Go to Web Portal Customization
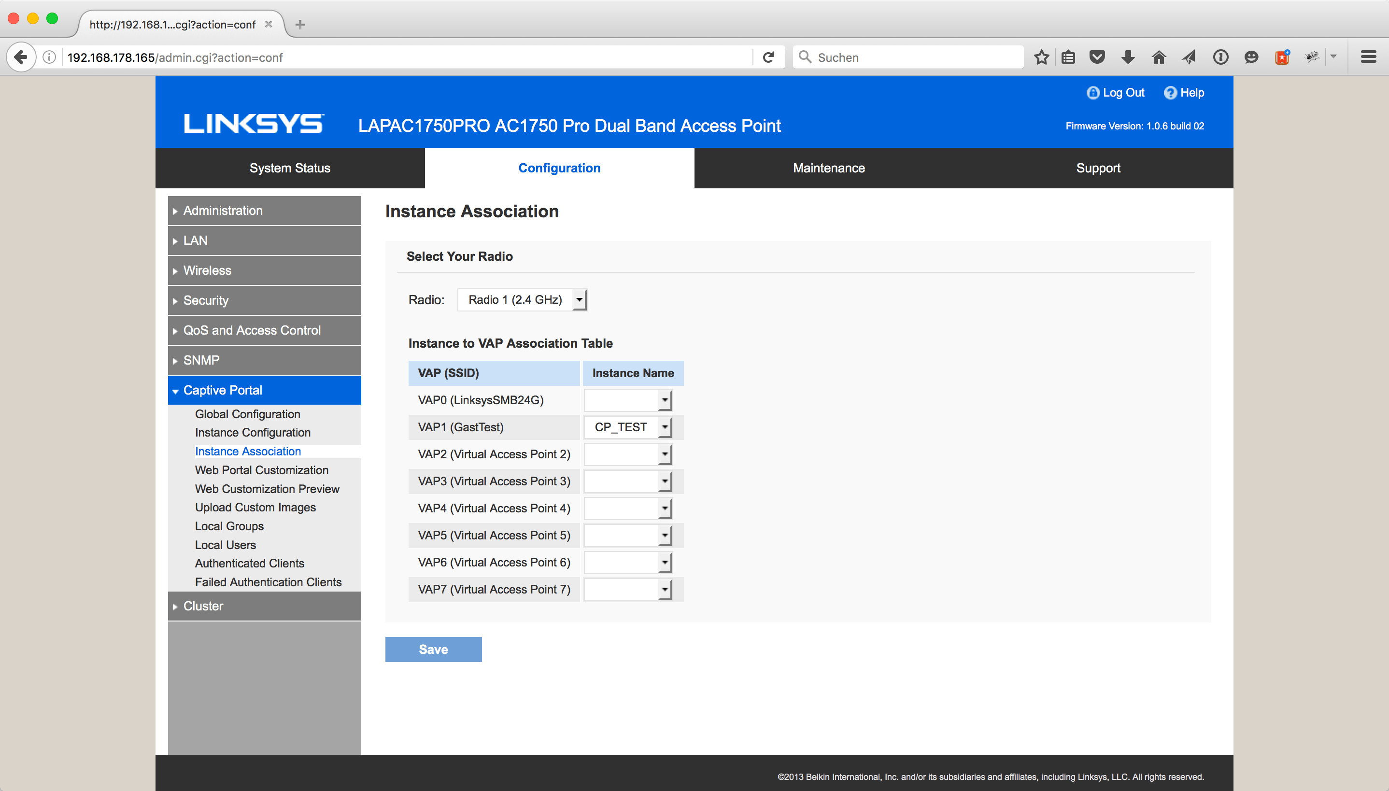Viewport: 1389px width, 791px height. (261, 470)
